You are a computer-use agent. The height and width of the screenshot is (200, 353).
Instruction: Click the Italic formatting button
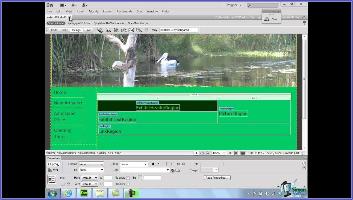[158, 164]
